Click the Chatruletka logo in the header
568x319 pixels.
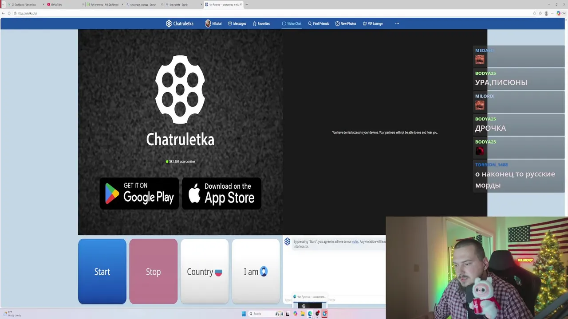[x=180, y=23]
